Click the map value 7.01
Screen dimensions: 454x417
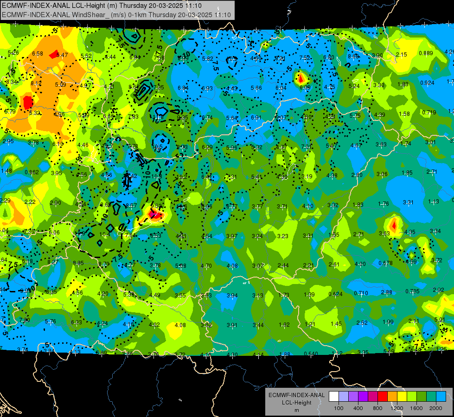click(x=307, y=147)
